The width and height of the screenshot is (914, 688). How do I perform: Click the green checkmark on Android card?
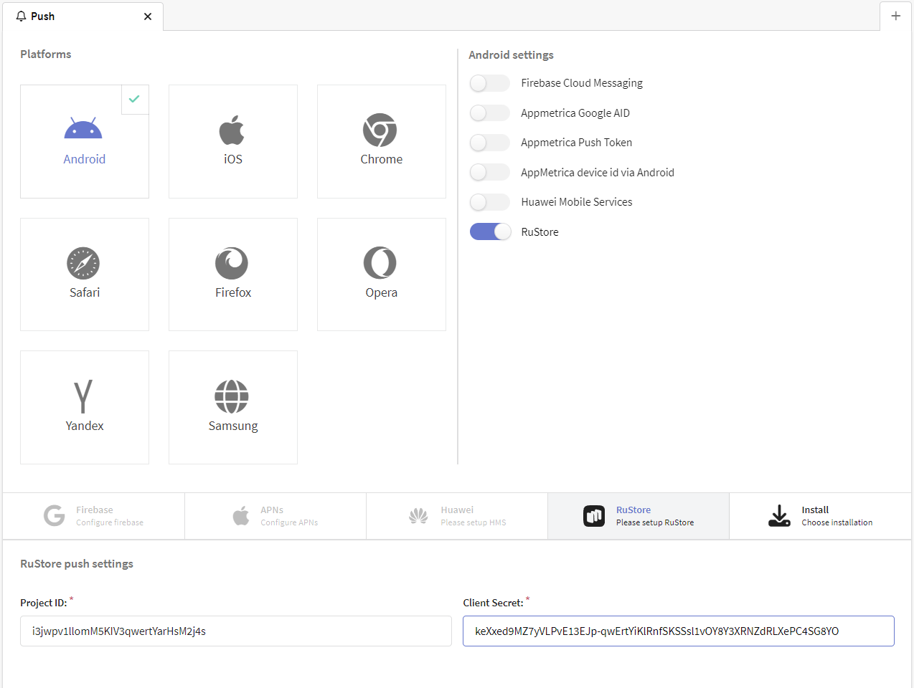(134, 99)
